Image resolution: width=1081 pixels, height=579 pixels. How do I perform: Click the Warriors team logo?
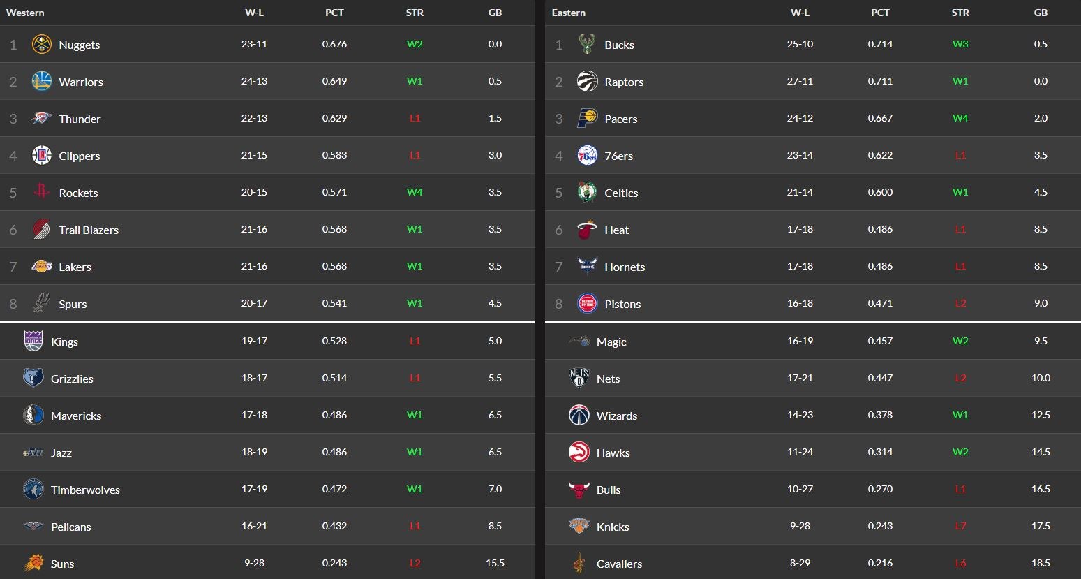[x=42, y=81]
